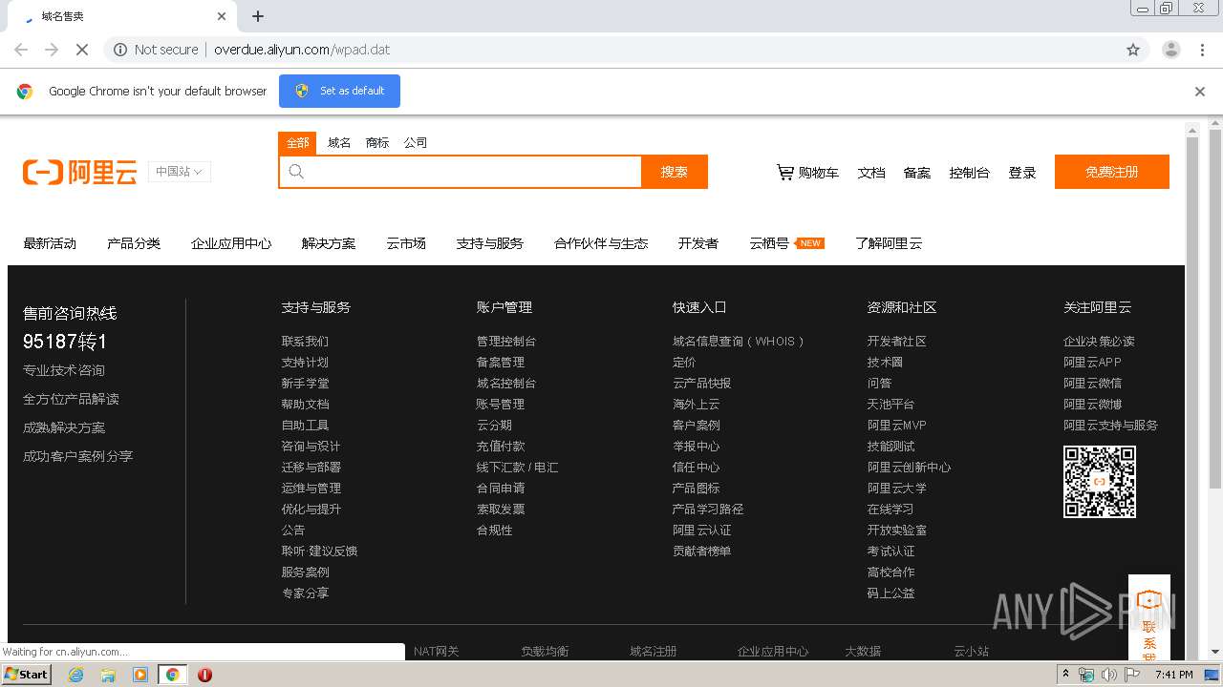Click the search input field
The image size is (1223, 687).
(x=461, y=172)
